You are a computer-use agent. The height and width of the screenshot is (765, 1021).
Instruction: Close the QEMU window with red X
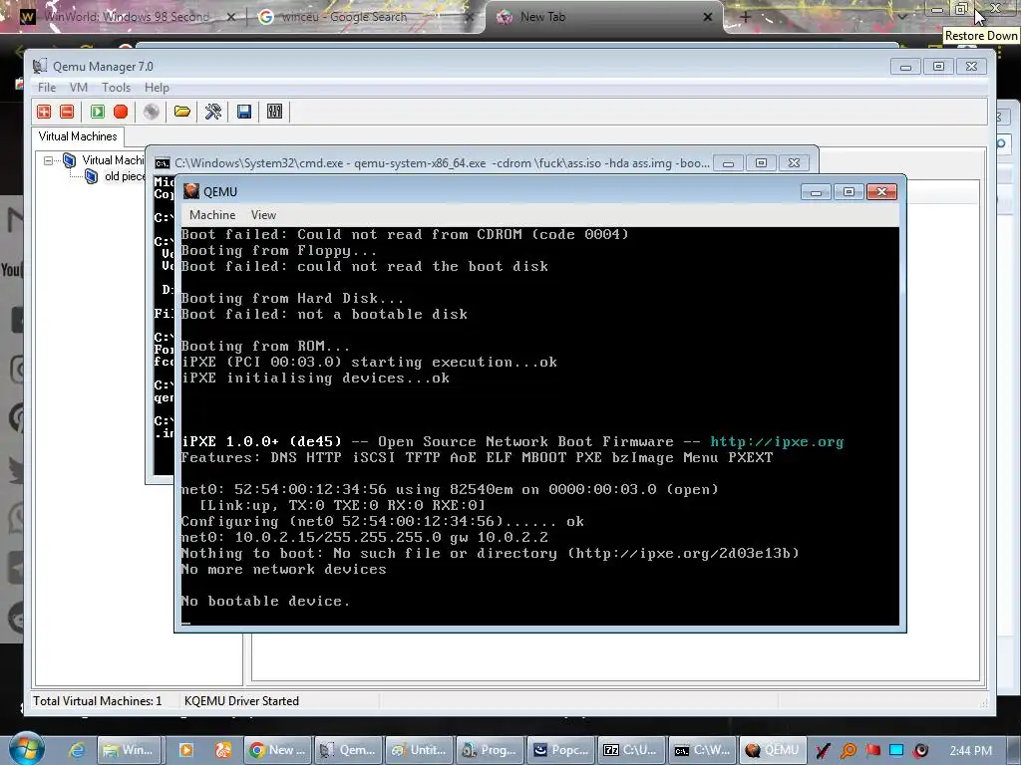coord(881,191)
